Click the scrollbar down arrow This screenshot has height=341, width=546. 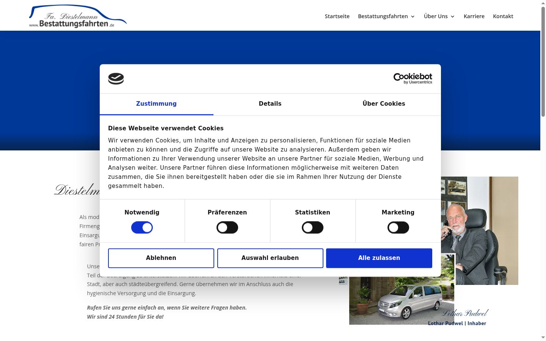(543, 337)
